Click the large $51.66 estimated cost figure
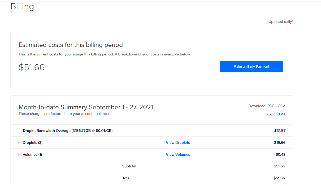321x186 pixels. pyautogui.click(x=32, y=67)
